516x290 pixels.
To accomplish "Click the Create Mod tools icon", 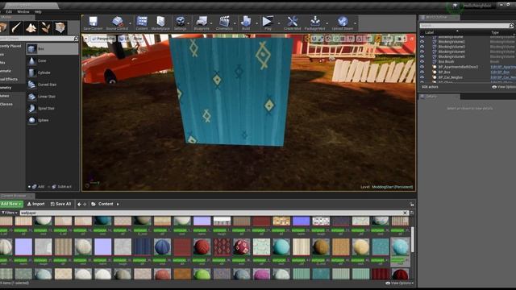I will click(x=292, y=23).
